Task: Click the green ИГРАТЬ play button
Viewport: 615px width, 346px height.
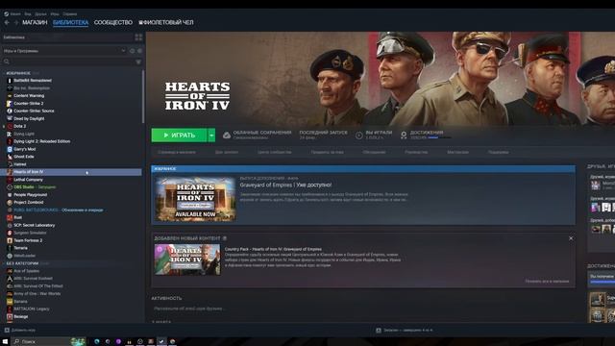Action: tap(180, 135)
